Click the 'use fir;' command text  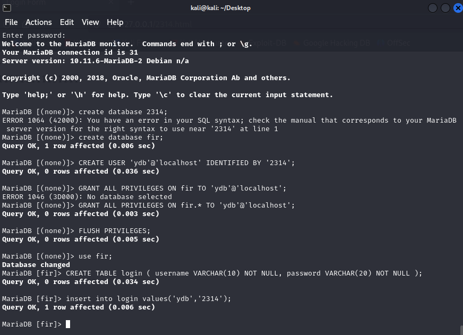[x=96, y=256]
